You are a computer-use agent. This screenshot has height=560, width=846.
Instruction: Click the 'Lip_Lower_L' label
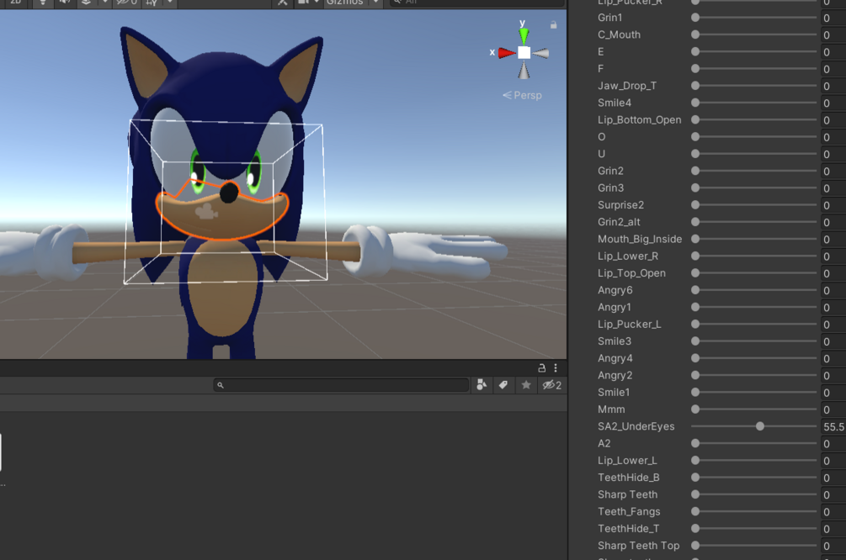(627, 460)
